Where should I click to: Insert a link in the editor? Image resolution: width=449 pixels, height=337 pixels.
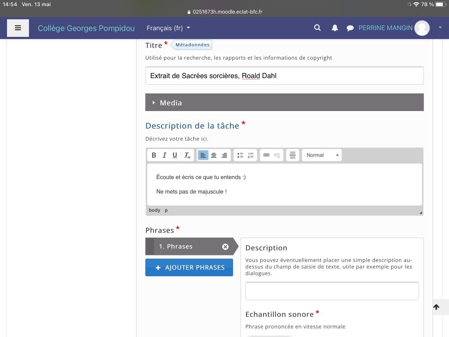[266, 155]
